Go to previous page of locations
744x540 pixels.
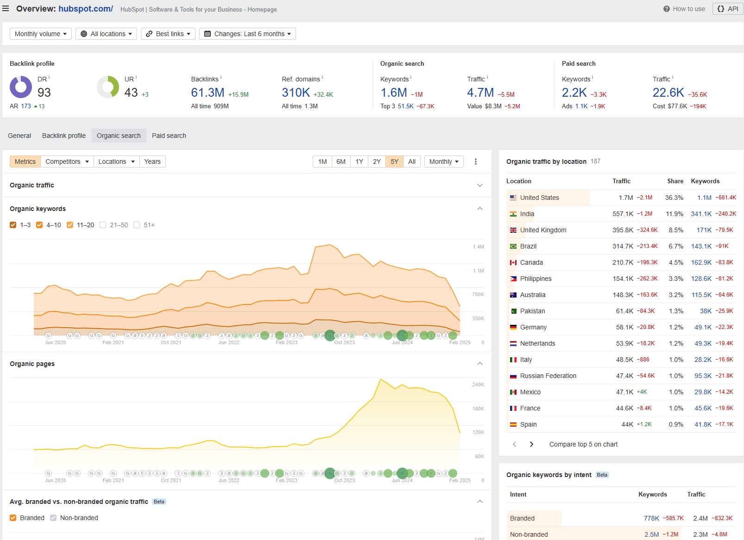[514, 444]
